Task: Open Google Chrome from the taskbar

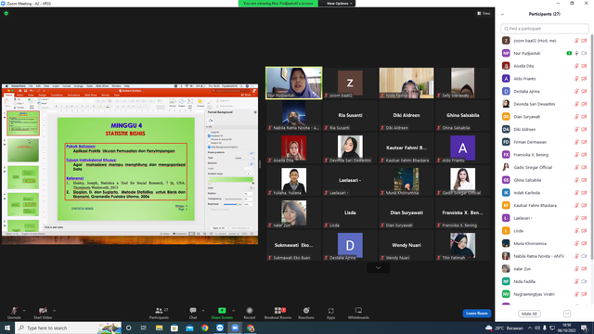Action: click(x=204, y=328)
